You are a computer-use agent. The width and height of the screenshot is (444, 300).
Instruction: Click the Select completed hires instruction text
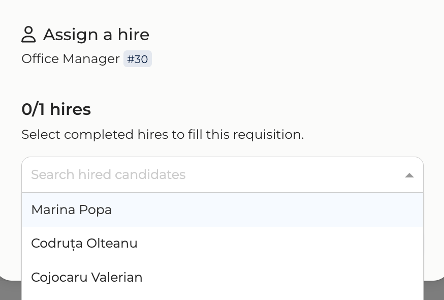point(163,135)
